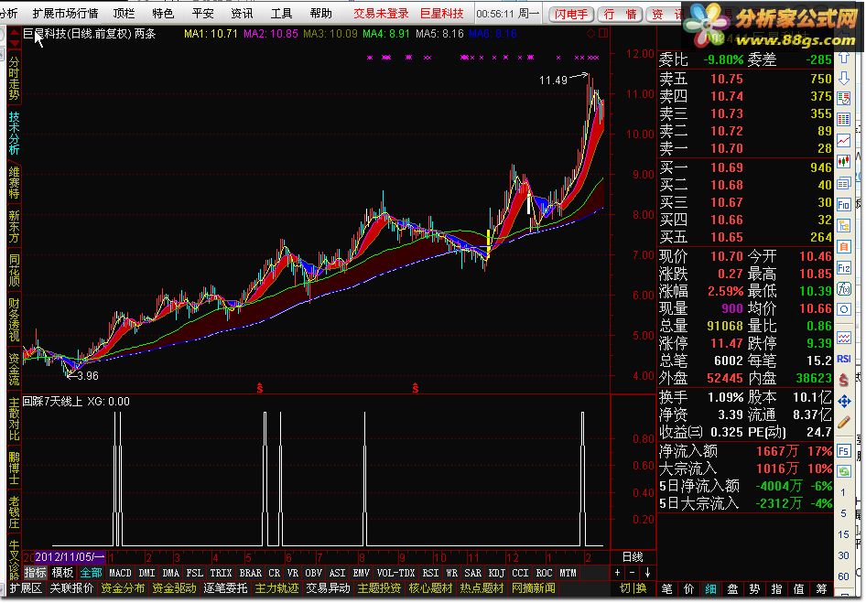This screenshot has height=603, width=866.
Task: Open the 扩展市场行情 menu
Action: pos(65,13)
